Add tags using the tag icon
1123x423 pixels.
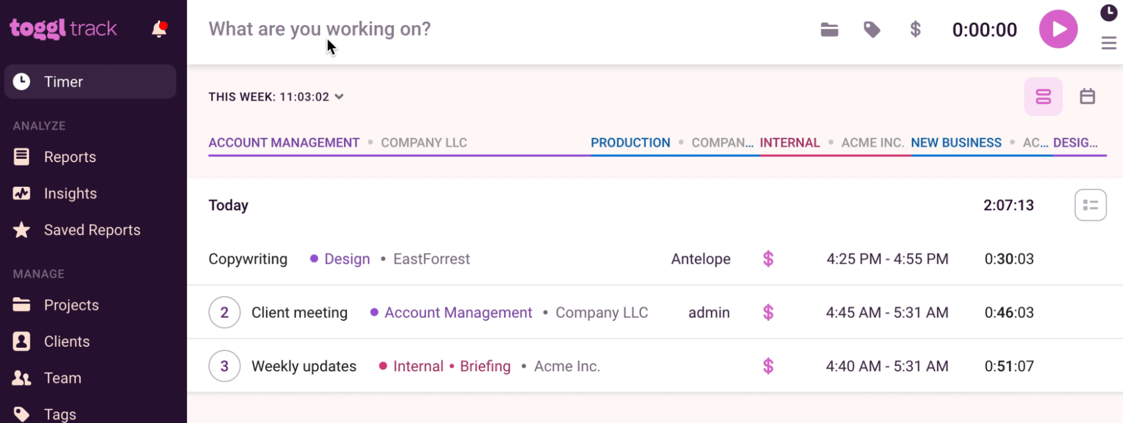[871, 30]
